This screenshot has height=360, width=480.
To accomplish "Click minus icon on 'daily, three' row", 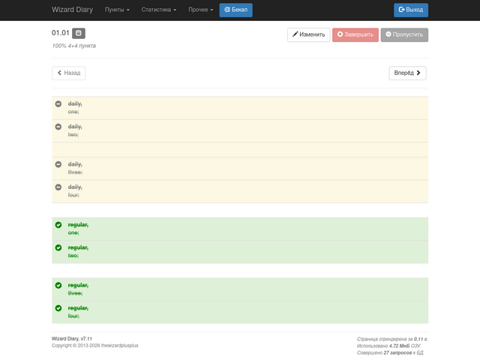I will click(x=58, y=164).
